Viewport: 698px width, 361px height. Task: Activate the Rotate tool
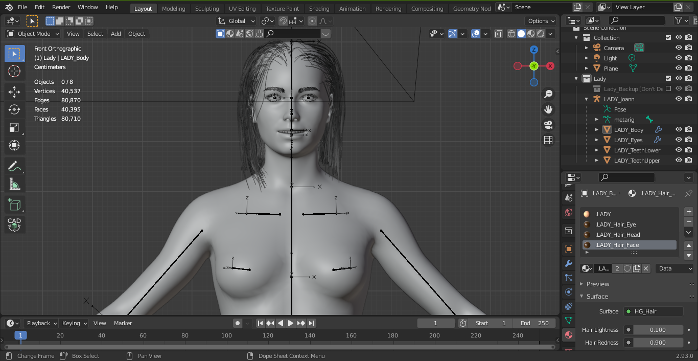tap(14, 109)
